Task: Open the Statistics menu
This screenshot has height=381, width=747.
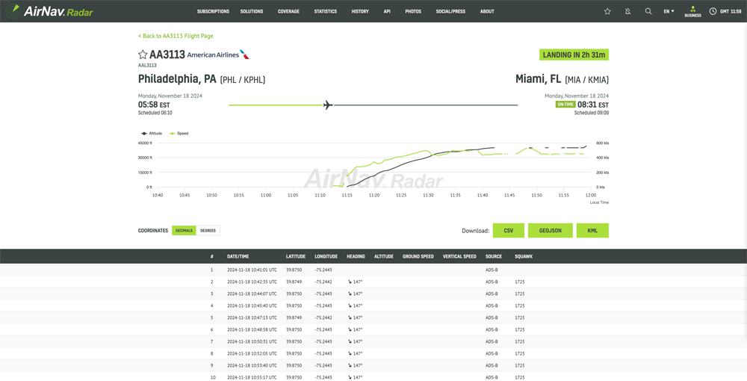Action: [x=326, y=11]
